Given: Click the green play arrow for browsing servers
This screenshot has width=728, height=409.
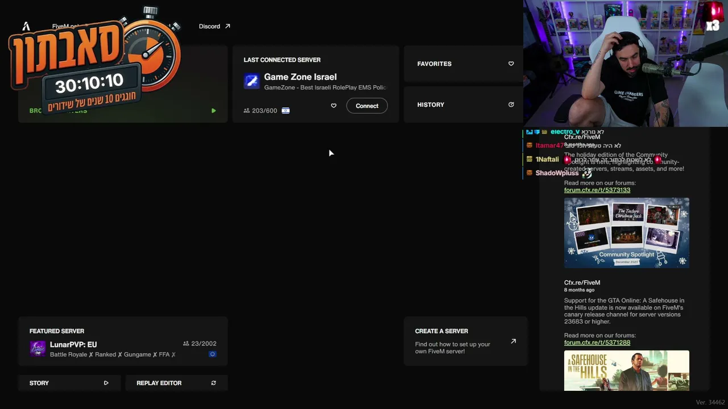Looking at the screenshot, I should [213, 111].
